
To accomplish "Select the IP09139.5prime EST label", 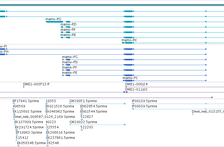I will 145,101.
